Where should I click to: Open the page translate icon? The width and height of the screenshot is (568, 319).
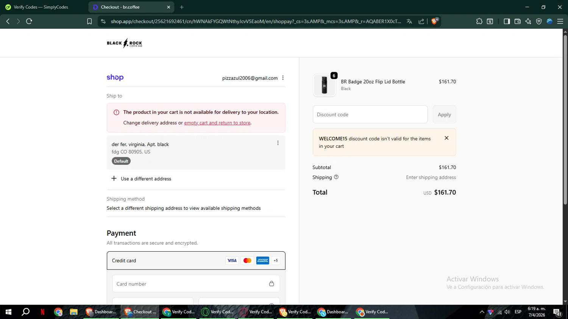click(409, 22)
